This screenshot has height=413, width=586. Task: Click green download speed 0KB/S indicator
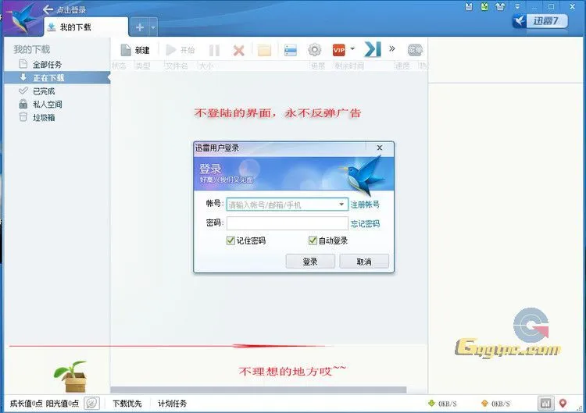[443, 404]
